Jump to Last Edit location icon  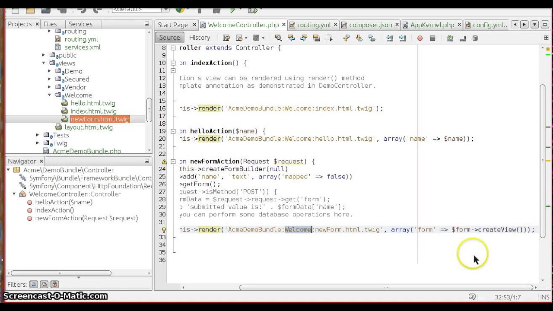[x=226, y=38]
